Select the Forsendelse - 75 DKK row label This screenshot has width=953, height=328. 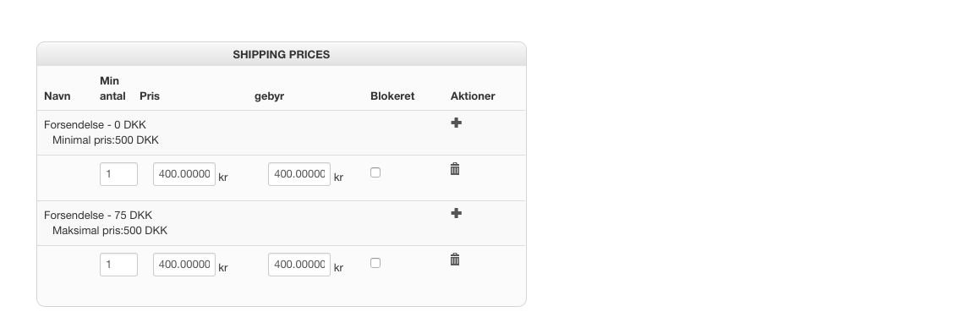click(98, 215)
